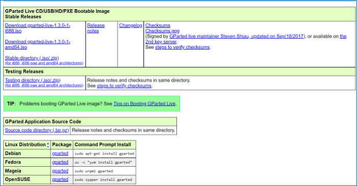Click asterisk footnote link beside Linux Distribution
The image size is (357, 186).
[x=48, y=144]
